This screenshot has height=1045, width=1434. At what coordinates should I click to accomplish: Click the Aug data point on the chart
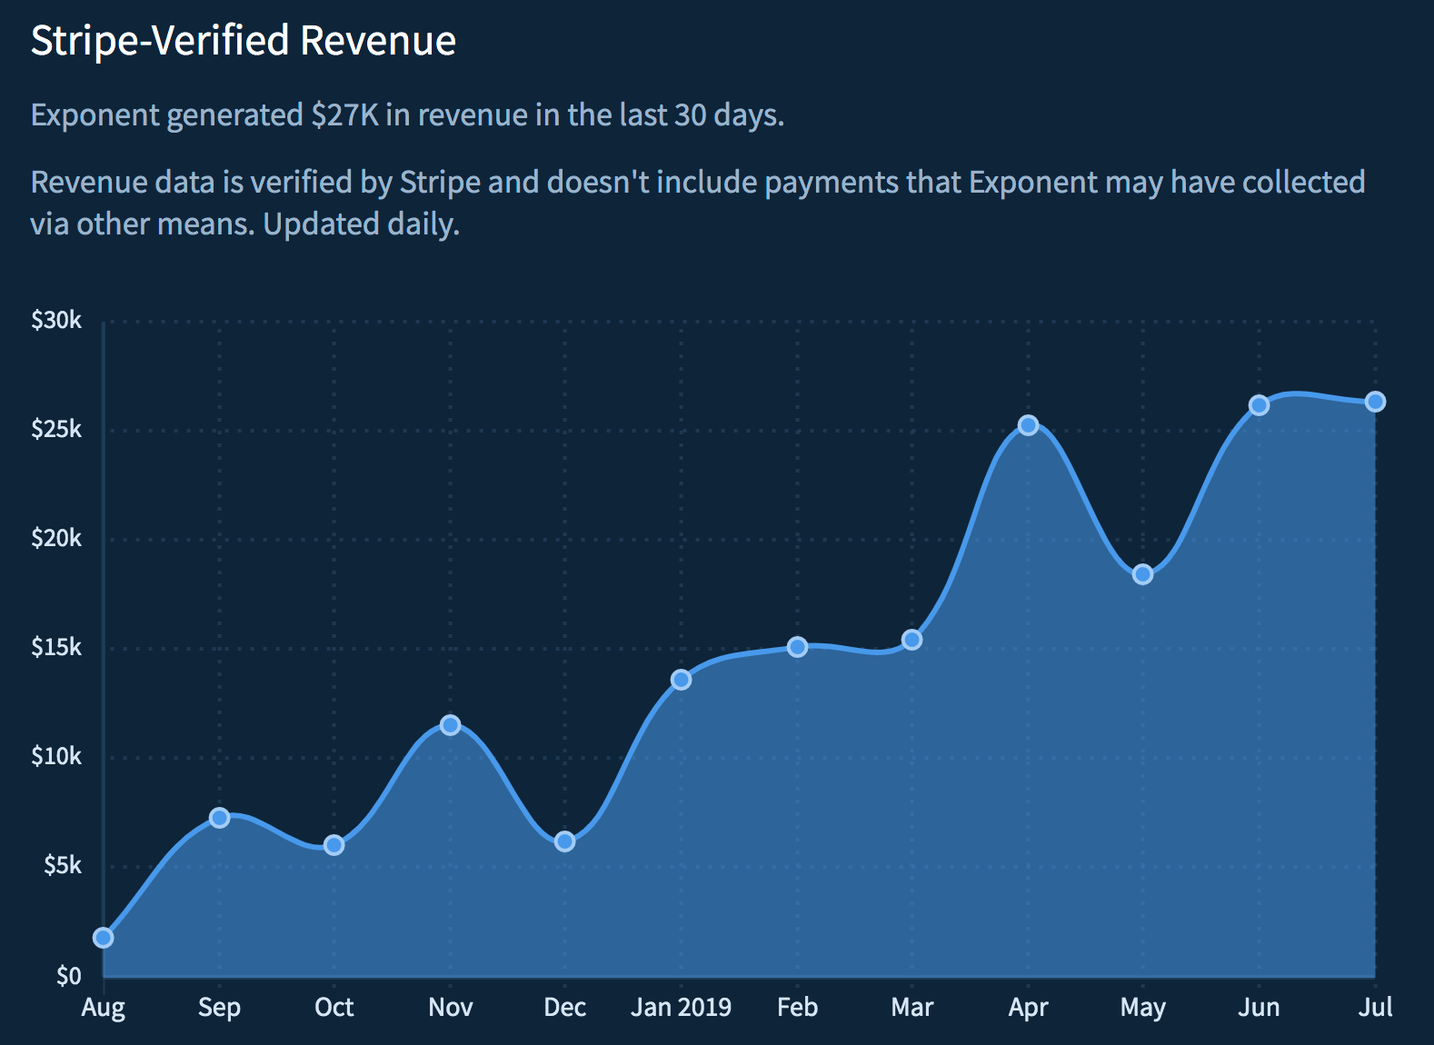point(104,938)
